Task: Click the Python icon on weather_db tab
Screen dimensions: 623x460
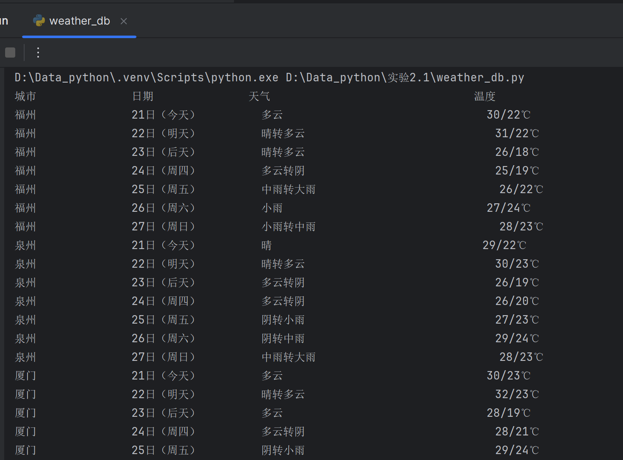Action: [39, 21]
